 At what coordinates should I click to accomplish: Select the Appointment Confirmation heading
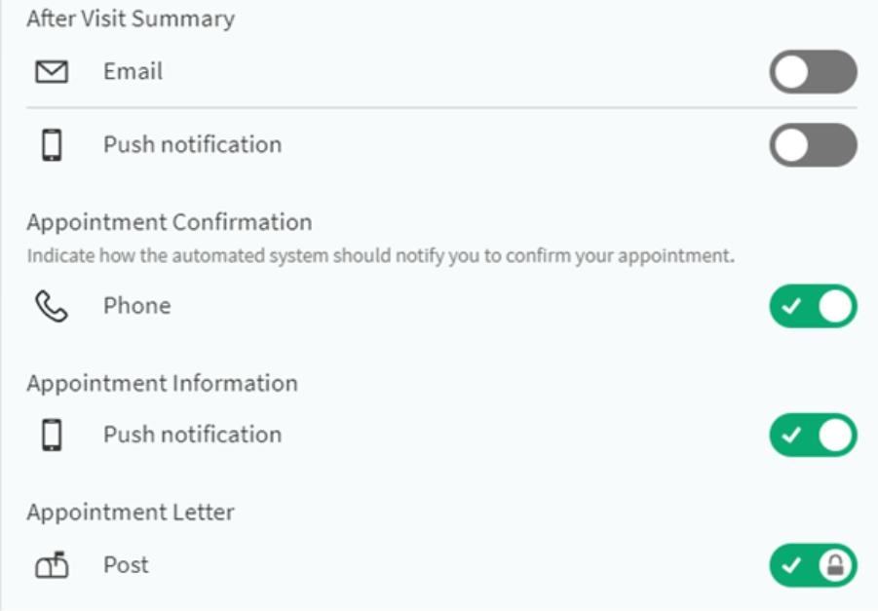pos(170,222)
